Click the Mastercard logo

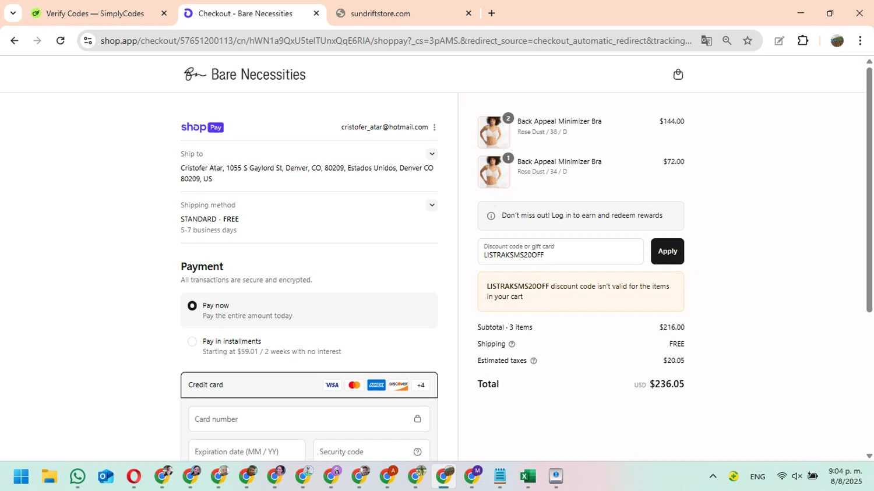(x=354, y=385)
